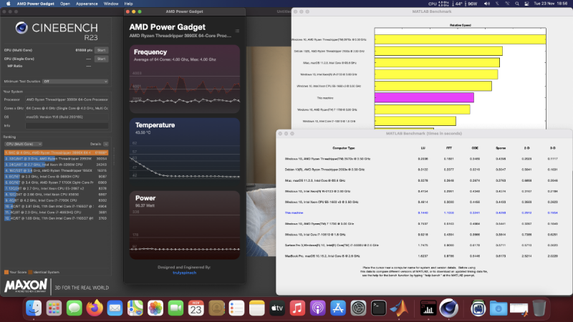This screenshot has width=573, height=322.
Task: Open Notes app in the dock
Action: [257, 308]
